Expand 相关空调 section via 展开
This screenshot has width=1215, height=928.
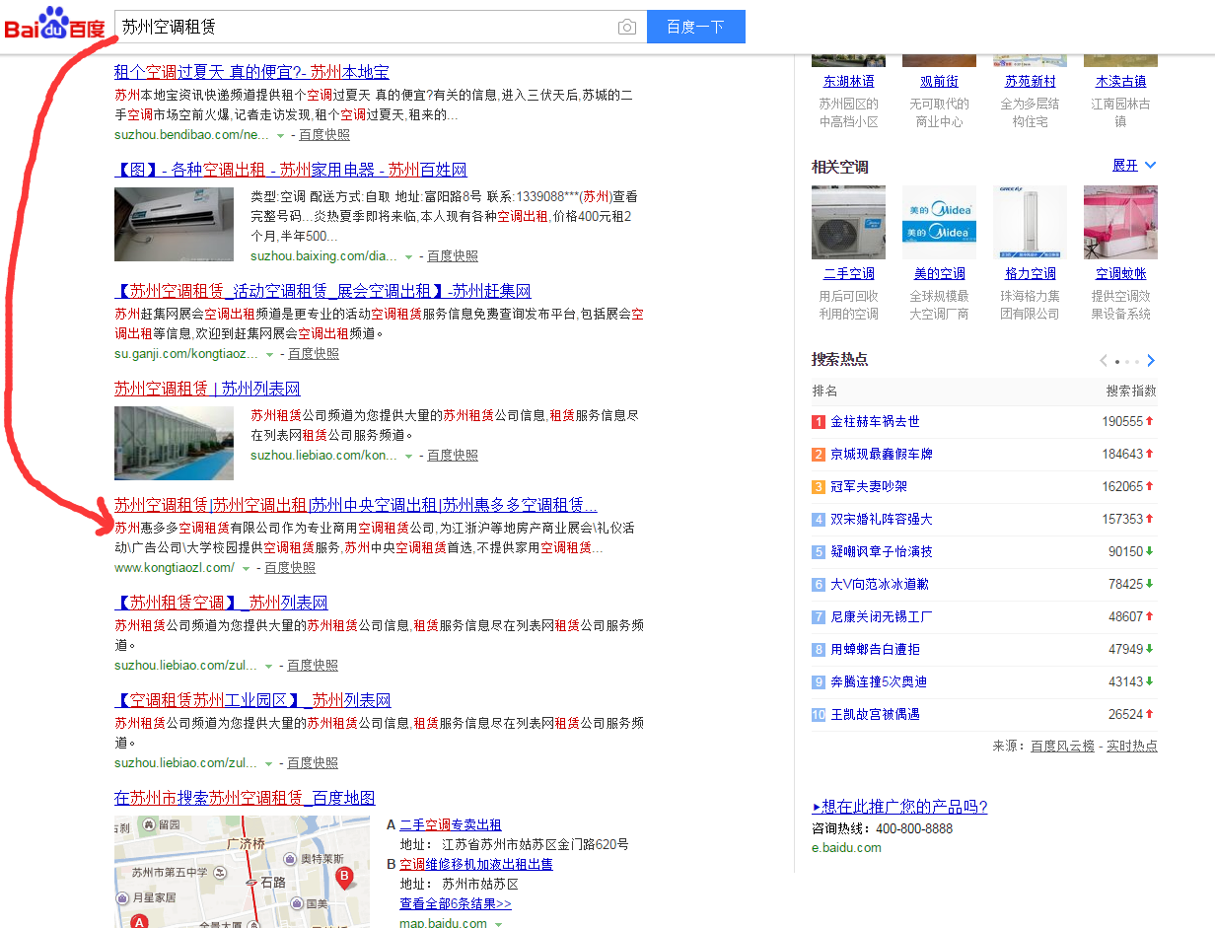point(1134,166)
